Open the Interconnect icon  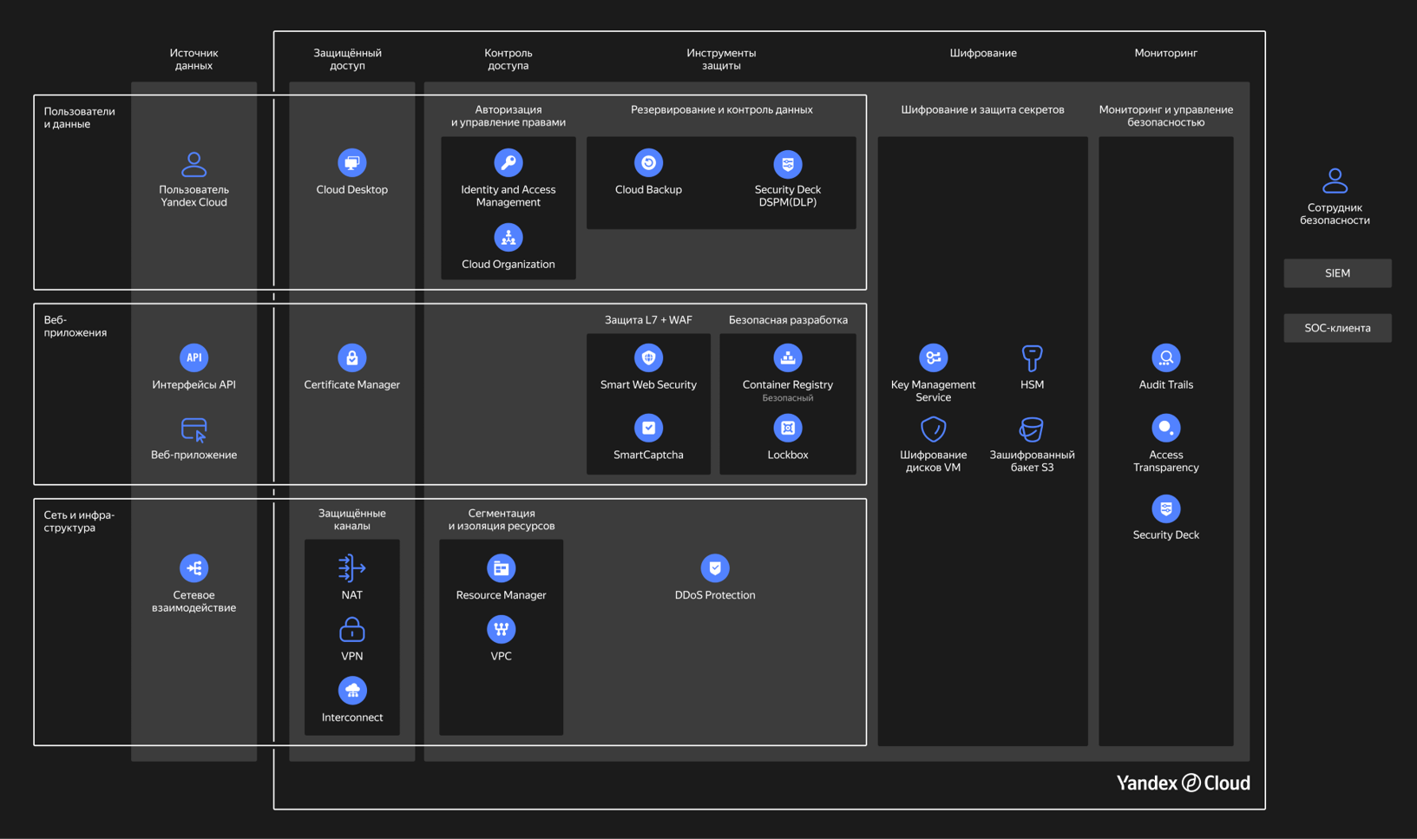pos(351,691)
